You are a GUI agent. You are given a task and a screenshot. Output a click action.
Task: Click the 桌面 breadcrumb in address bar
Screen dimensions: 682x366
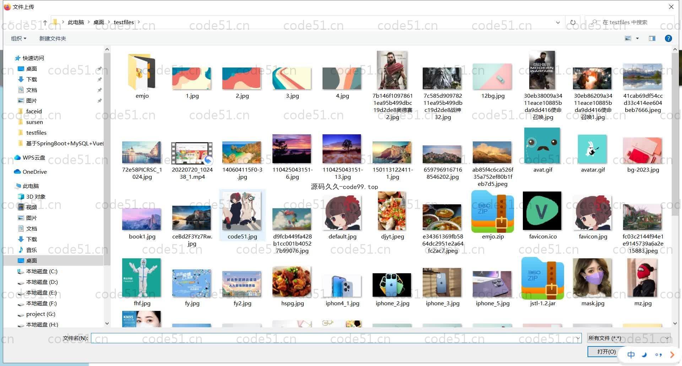coord(98,22)
